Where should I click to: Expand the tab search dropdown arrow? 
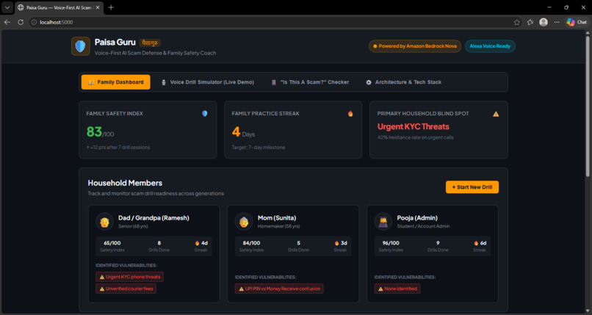tap(7, 7)
